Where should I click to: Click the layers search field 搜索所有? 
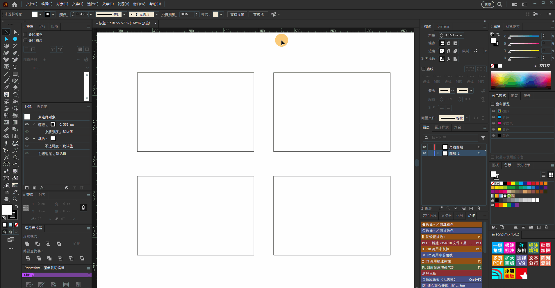click(450, 138)
